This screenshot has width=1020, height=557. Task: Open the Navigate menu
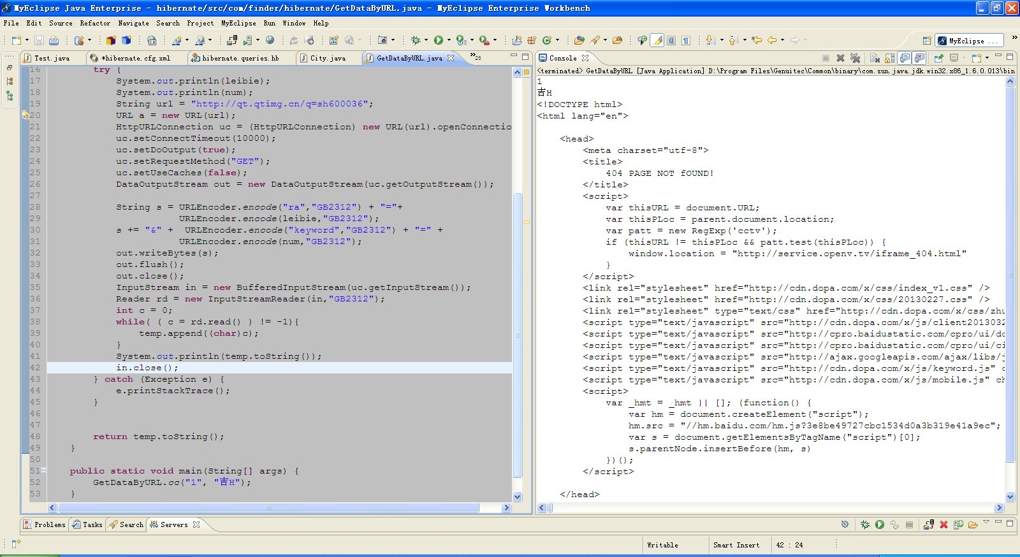[133, 23]
